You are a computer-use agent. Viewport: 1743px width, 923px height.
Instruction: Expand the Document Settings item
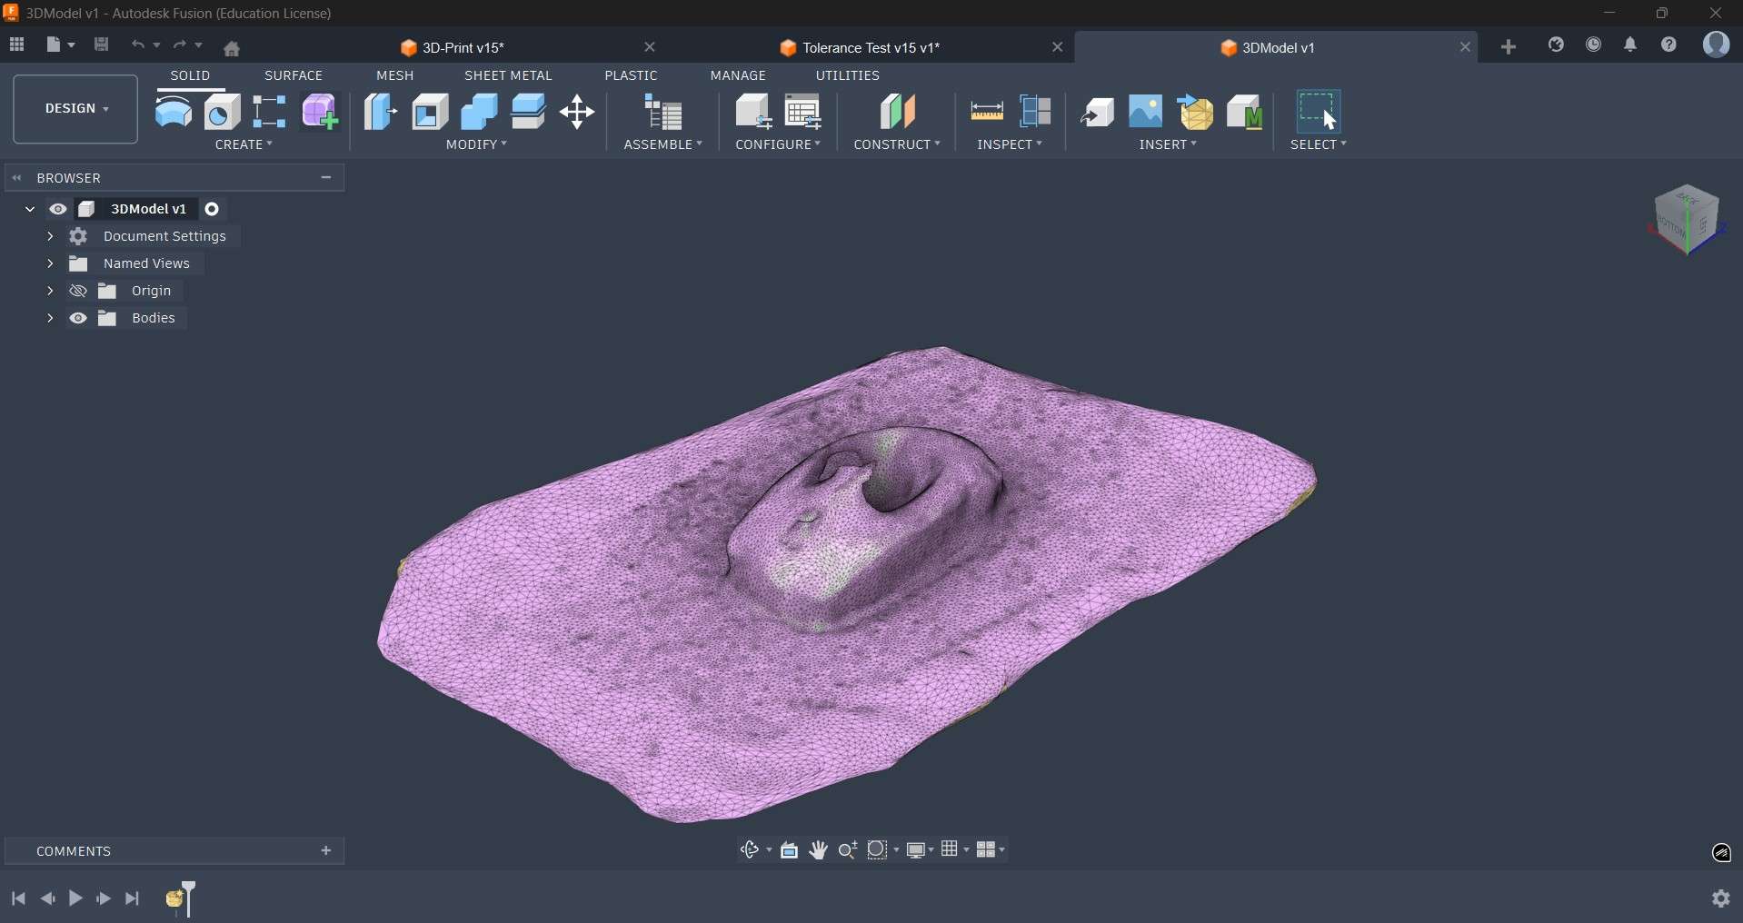[x=51, y=236]
